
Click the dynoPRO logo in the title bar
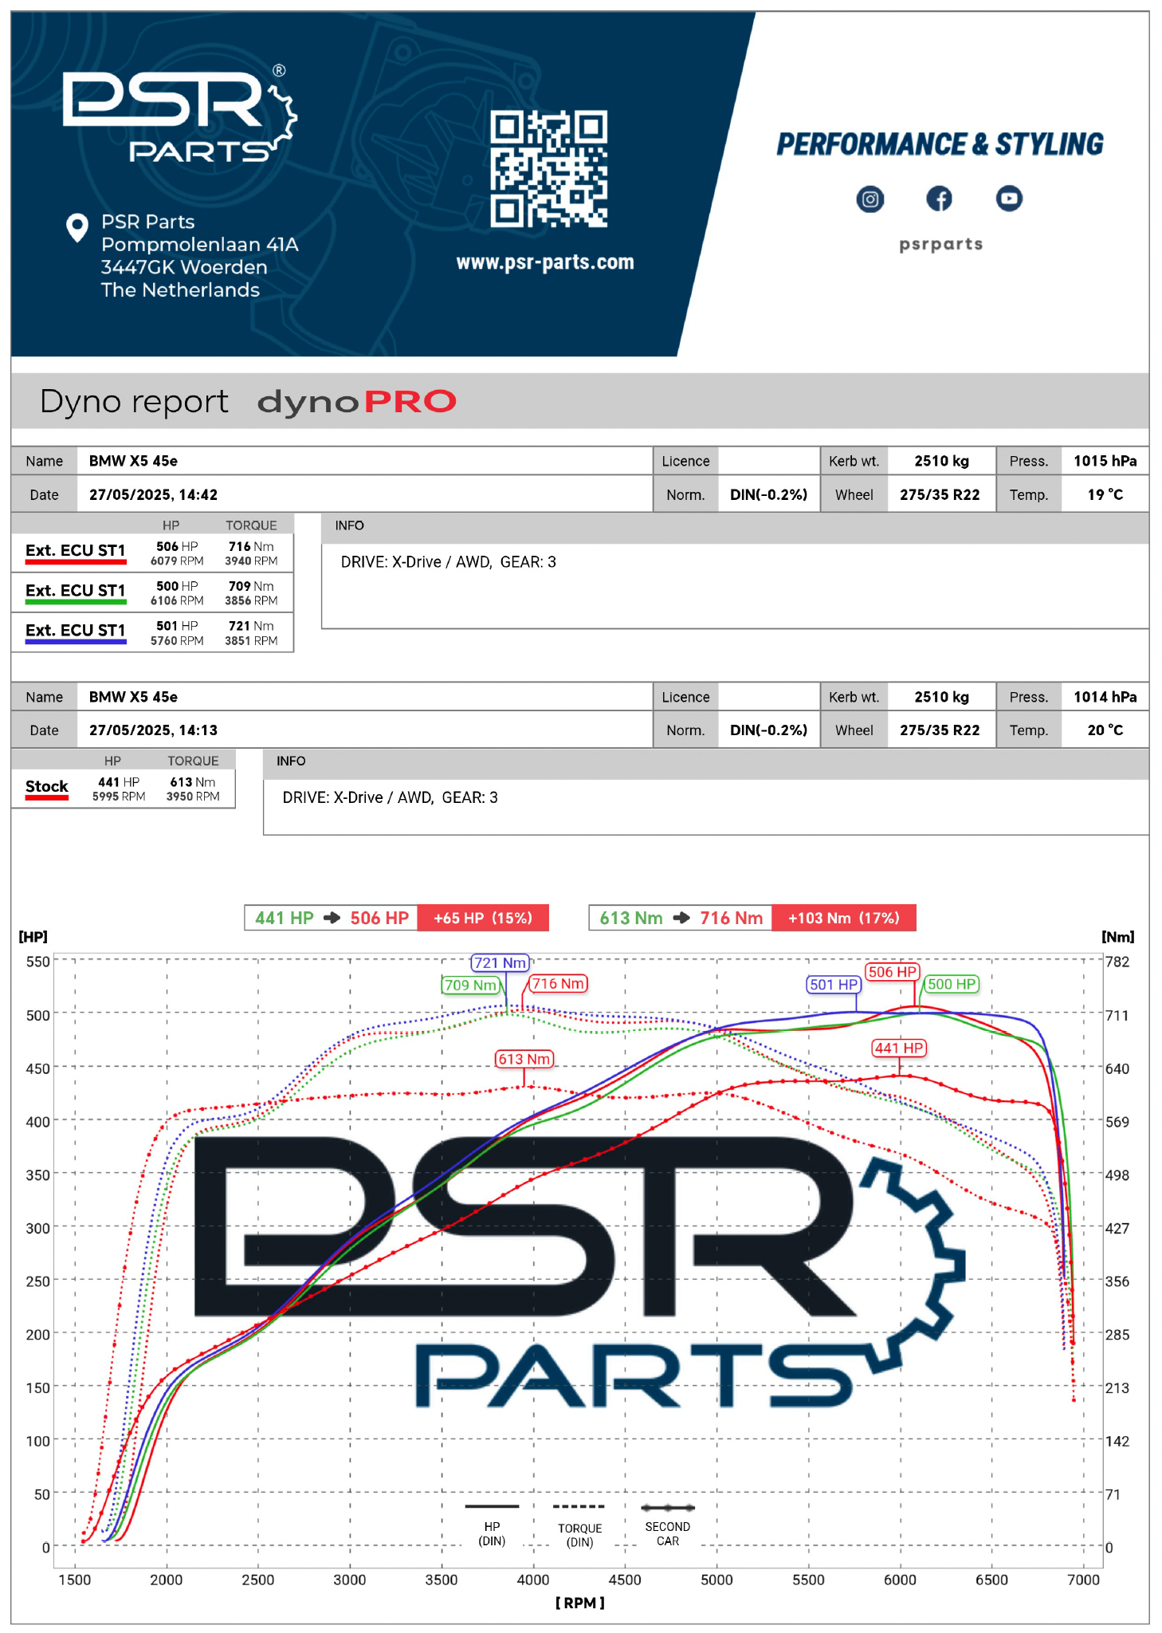click(x=356, y=402)
